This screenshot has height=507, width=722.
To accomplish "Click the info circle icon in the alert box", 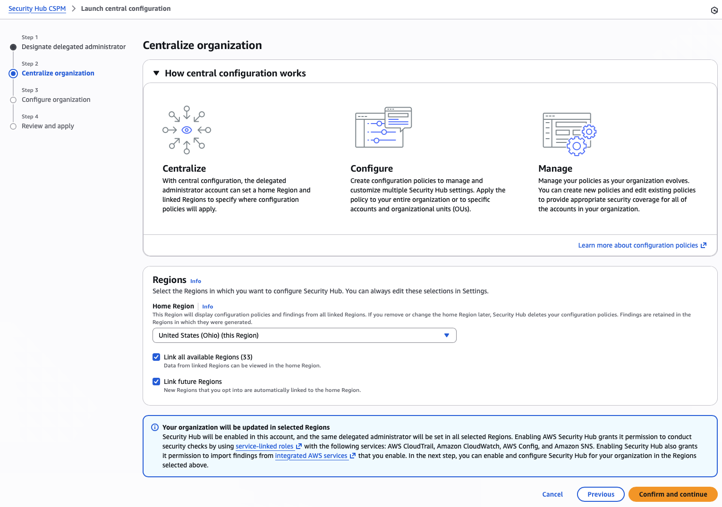I will (x=155, y=427).
